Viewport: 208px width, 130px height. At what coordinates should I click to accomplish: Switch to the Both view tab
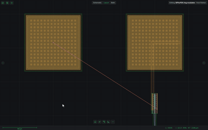point(113,3)
